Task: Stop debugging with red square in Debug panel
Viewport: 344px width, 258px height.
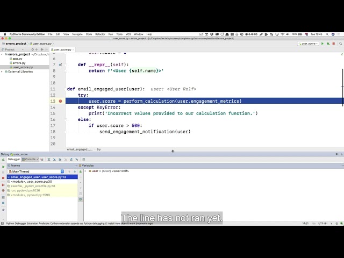Action: [x=3, y=178]
